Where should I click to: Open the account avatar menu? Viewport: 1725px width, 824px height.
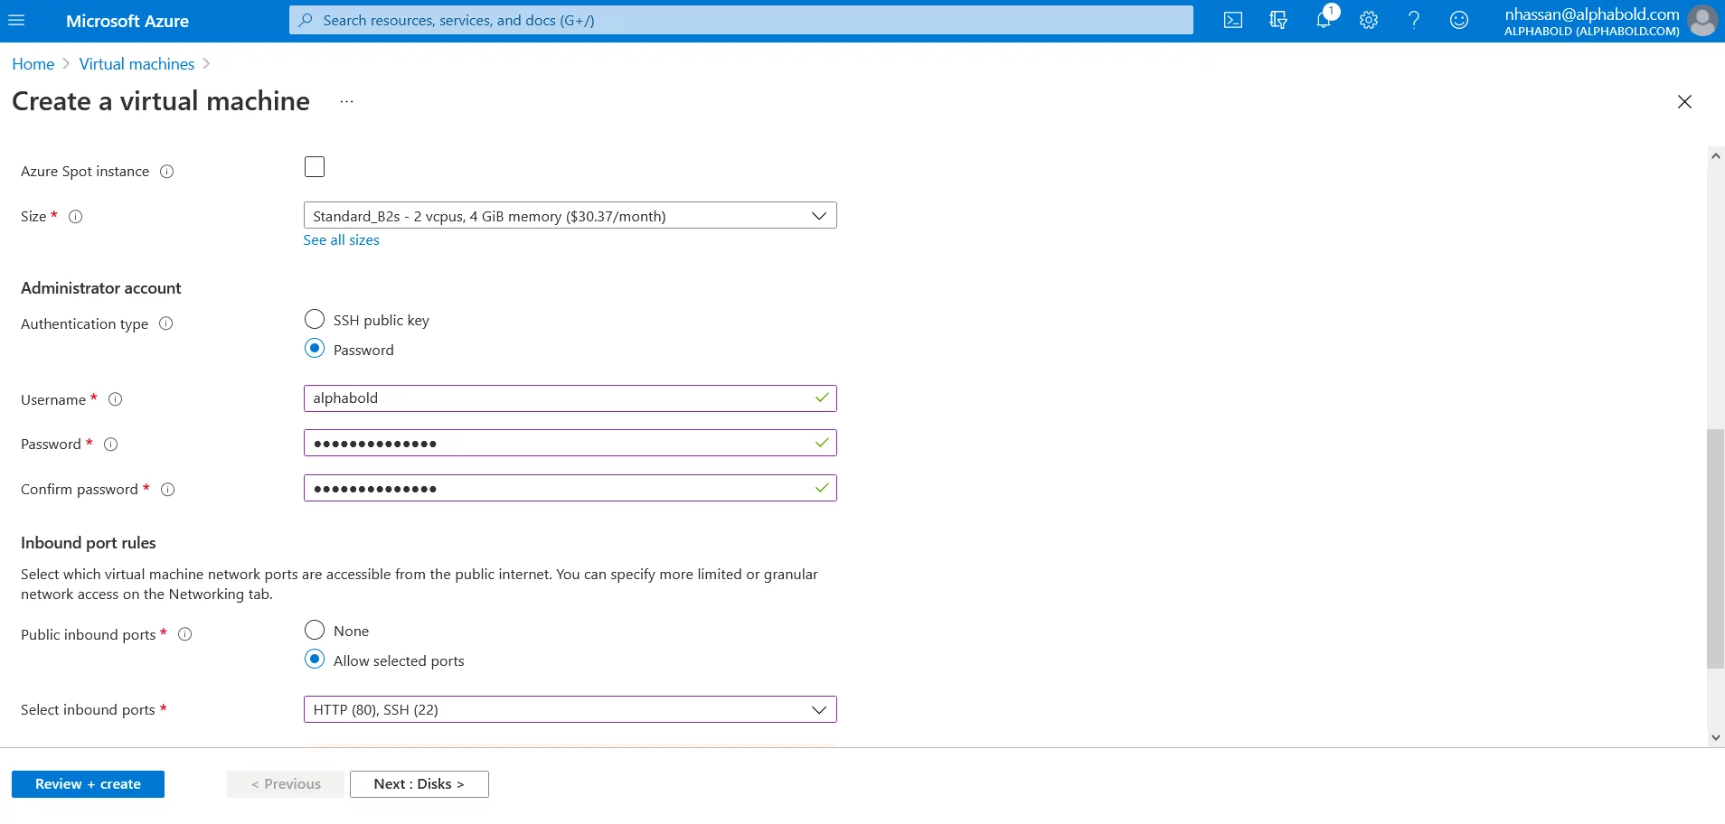1702,21
